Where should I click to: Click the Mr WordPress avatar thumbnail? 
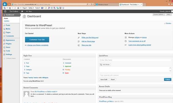click(x=27, y=94)
